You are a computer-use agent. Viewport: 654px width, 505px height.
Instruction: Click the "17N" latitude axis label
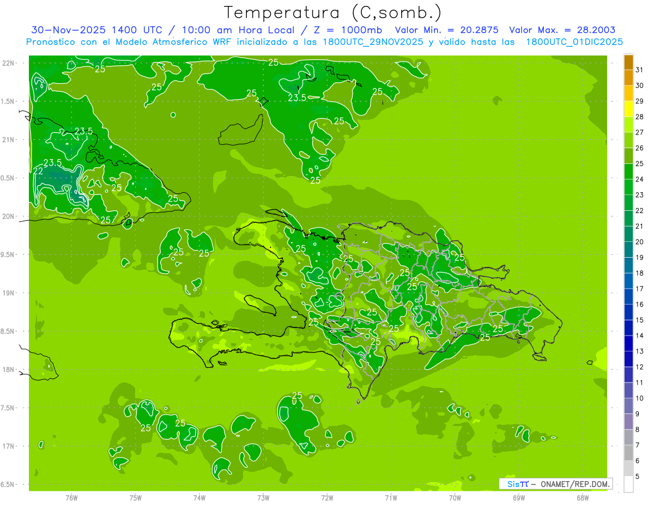tap(8, 446)
